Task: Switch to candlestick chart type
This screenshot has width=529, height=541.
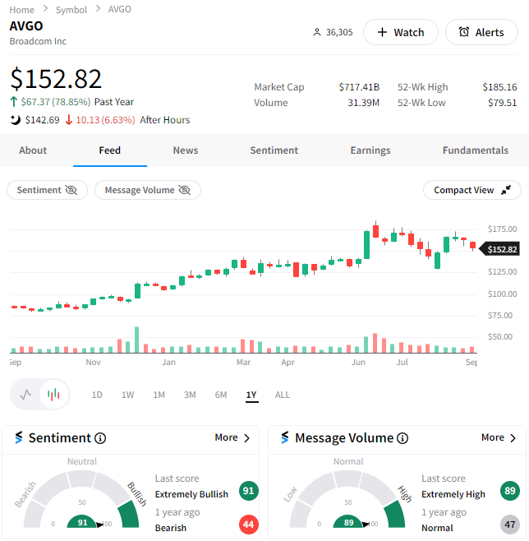Action: pos(53,394)
